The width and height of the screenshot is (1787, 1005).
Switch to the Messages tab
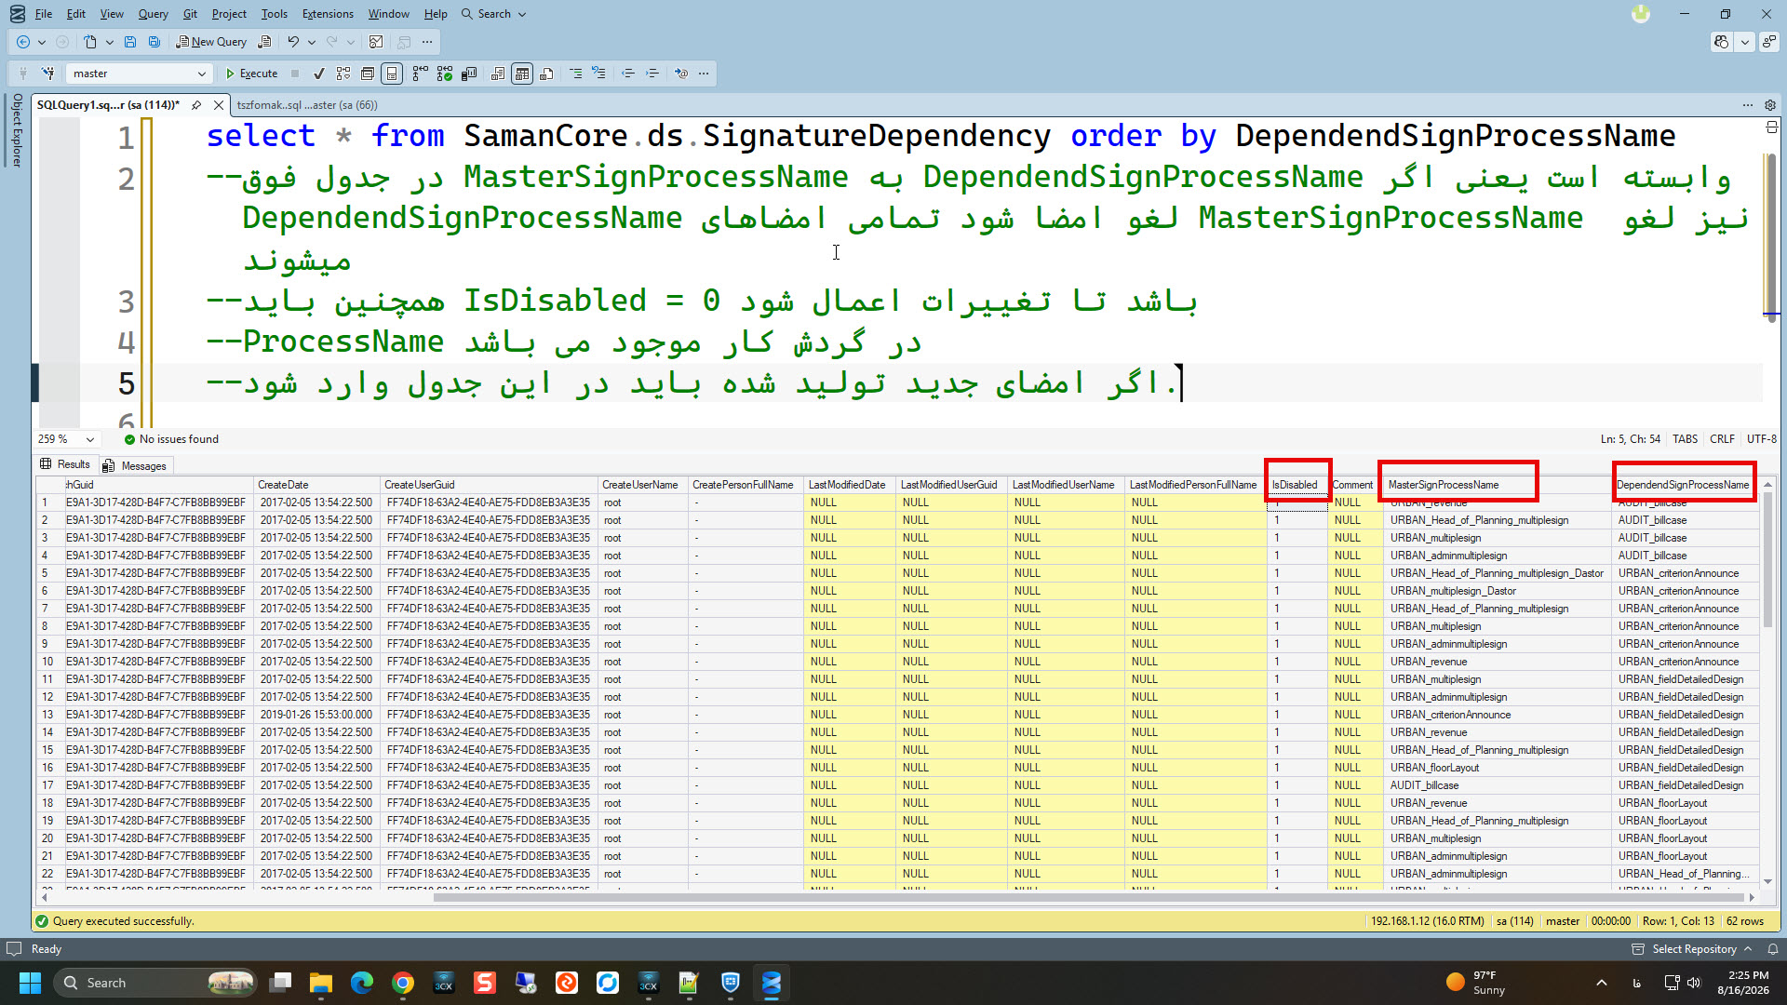pos(136,466)
